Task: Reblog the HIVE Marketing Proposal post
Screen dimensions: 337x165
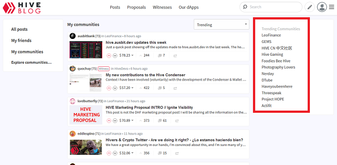Action: (x=177, y=121)
